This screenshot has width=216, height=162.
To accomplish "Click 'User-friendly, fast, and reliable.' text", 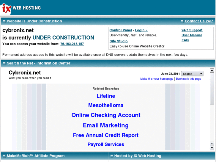I will pos(133,35).
